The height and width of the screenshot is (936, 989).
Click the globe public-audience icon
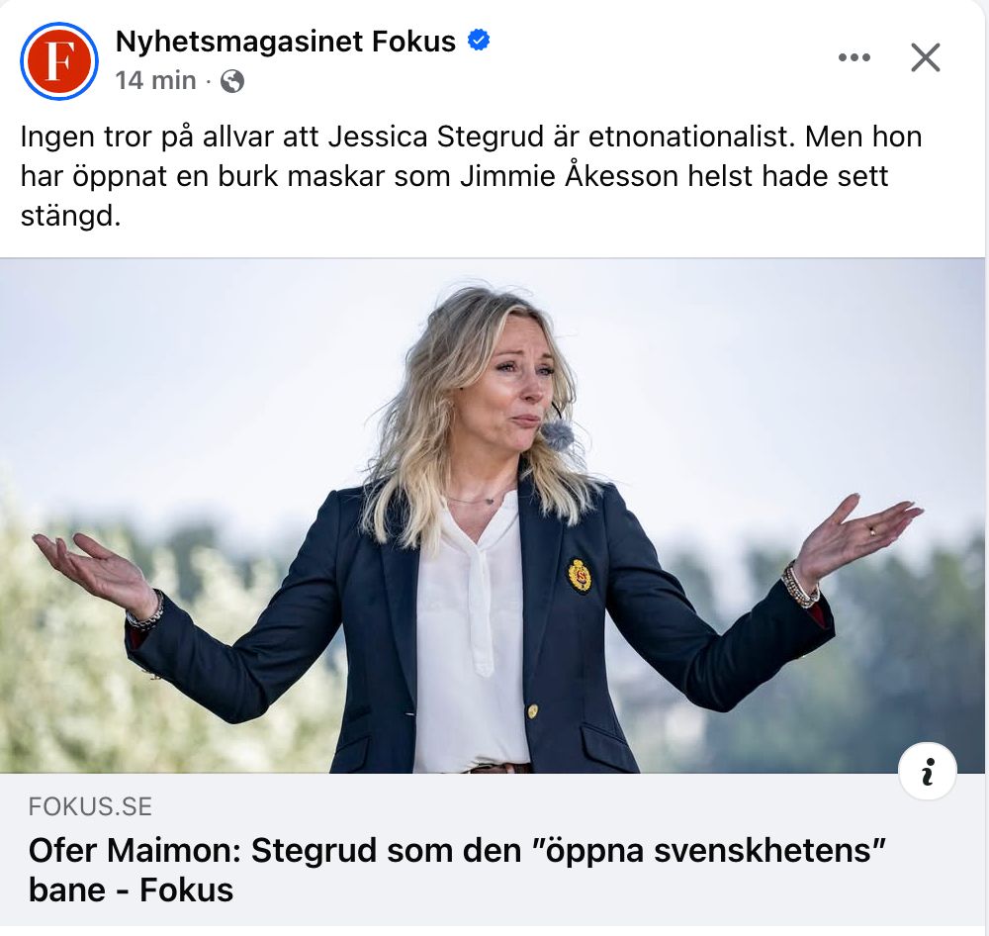(x=232, y=81)
